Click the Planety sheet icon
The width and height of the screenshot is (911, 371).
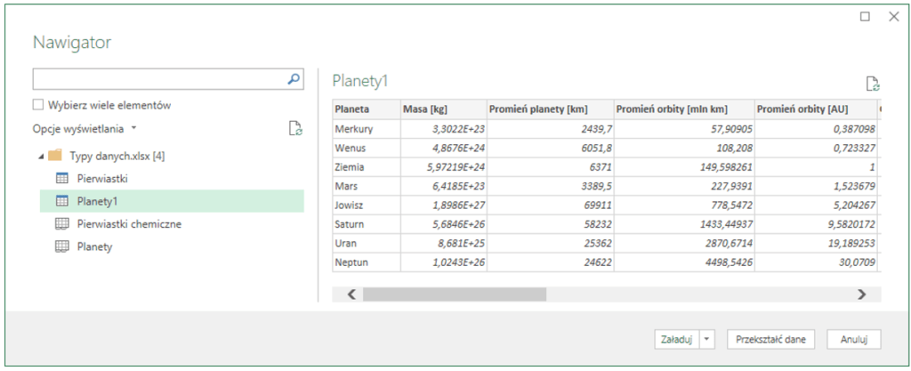coord(62,247)
